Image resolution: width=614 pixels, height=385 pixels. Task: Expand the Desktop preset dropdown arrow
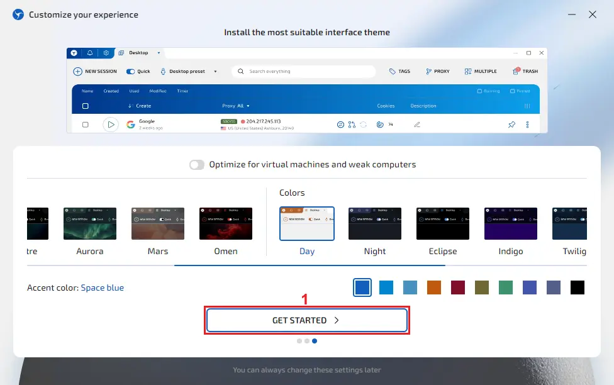pos(215,72)
